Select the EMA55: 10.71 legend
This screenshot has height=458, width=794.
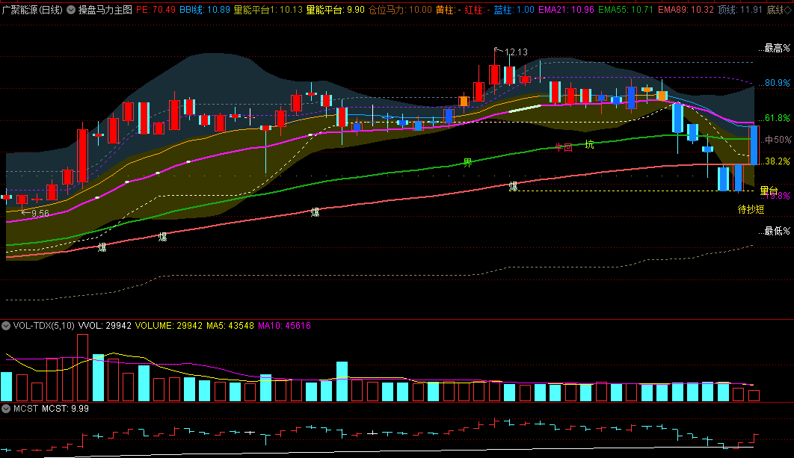click(625, 10)
